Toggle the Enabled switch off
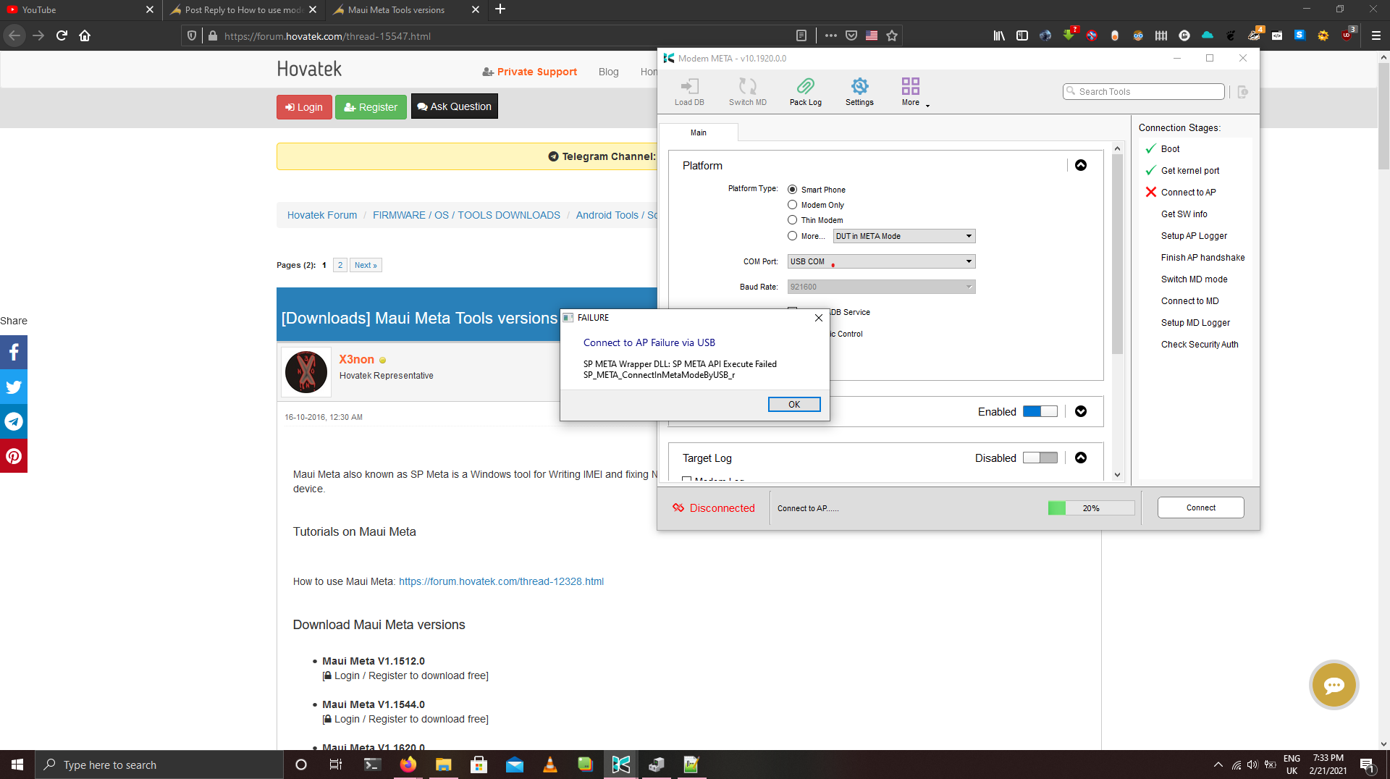1390x779 pixels. 1040,411
